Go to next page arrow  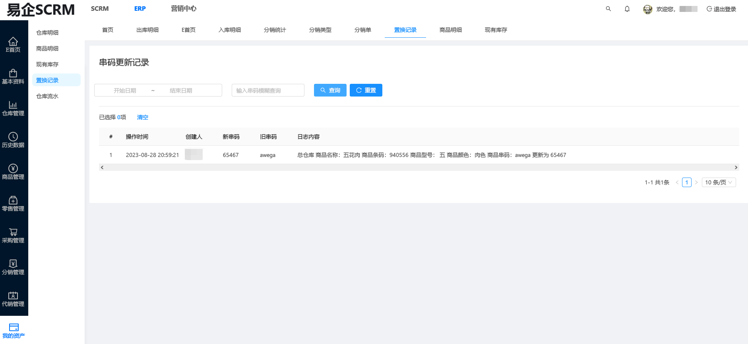pos(696,182)
